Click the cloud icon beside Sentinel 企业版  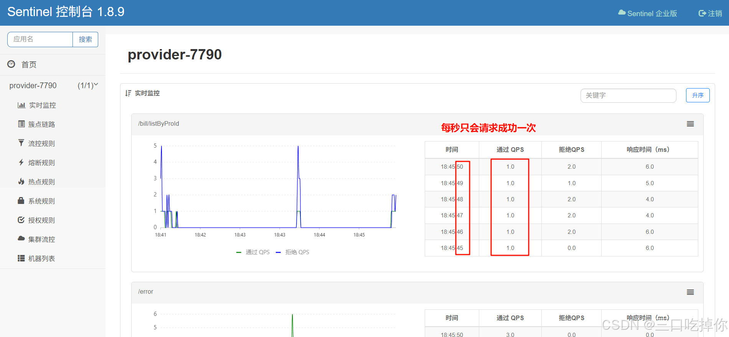(x=622, y=13)
